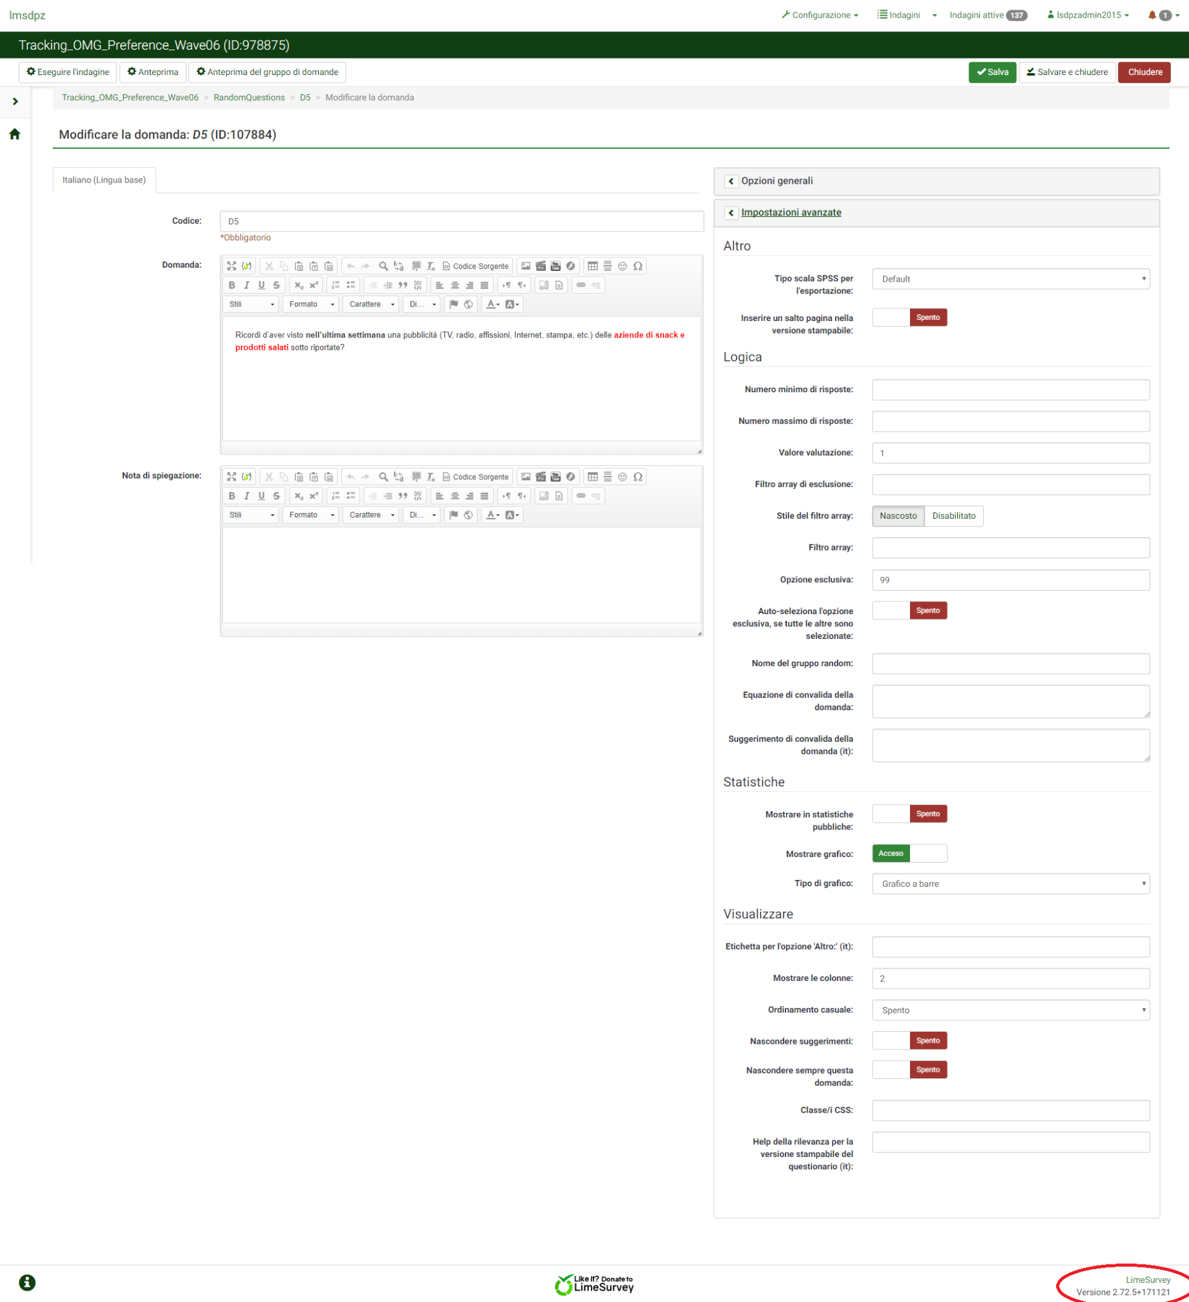This screenshot has width=1189, height=1302.
Task: Toggle 'Mostrare in statistiche pubbliche' switch
Action: (x=909, y=814)
